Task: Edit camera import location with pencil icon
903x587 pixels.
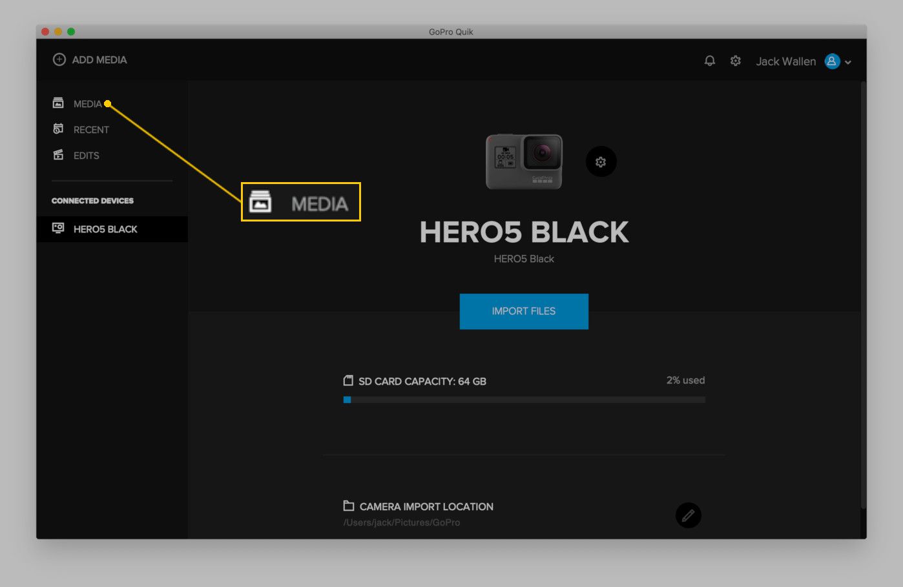Action: click(688, 515)
